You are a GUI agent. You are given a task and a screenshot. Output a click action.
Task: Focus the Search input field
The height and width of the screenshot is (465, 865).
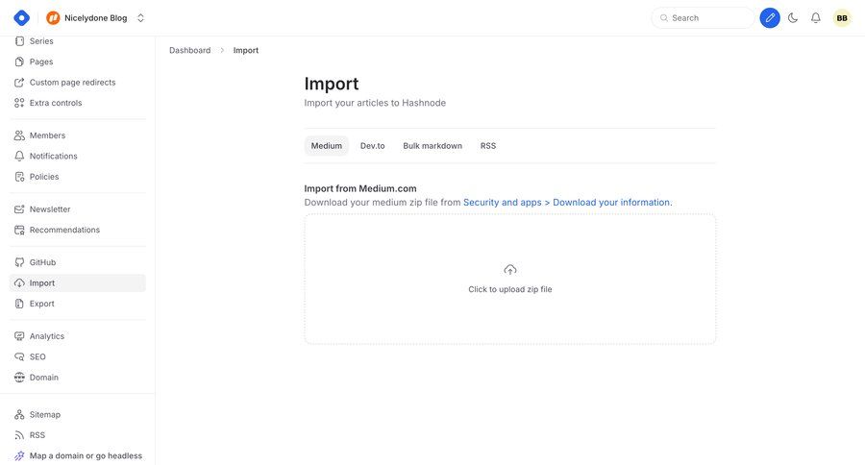(x=703, y=17)
